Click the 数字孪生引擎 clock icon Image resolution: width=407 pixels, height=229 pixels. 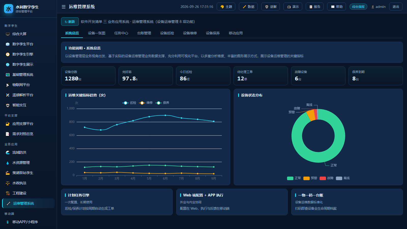[8, 54]
